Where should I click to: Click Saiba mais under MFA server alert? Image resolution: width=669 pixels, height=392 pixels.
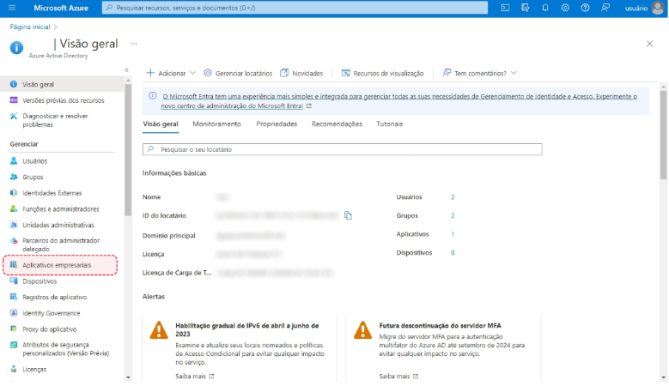coord(398,377)
